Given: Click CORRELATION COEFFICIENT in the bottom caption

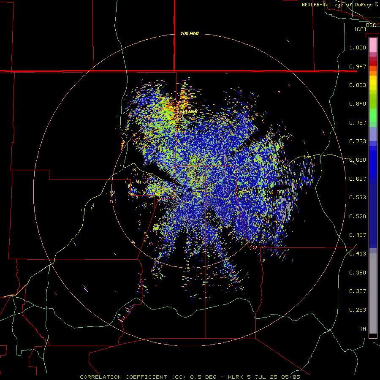Looking at the screenshot, I should 123,377.
